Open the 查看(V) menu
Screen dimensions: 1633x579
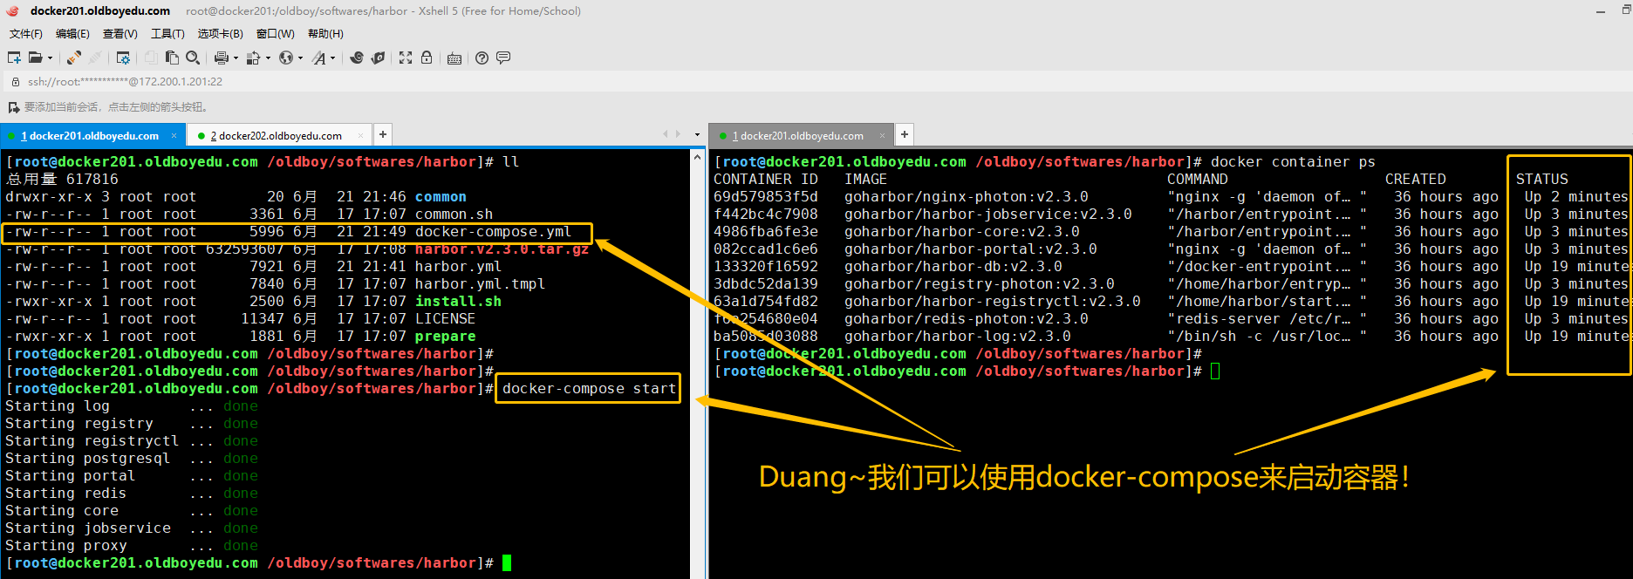[x=120, y=34]
